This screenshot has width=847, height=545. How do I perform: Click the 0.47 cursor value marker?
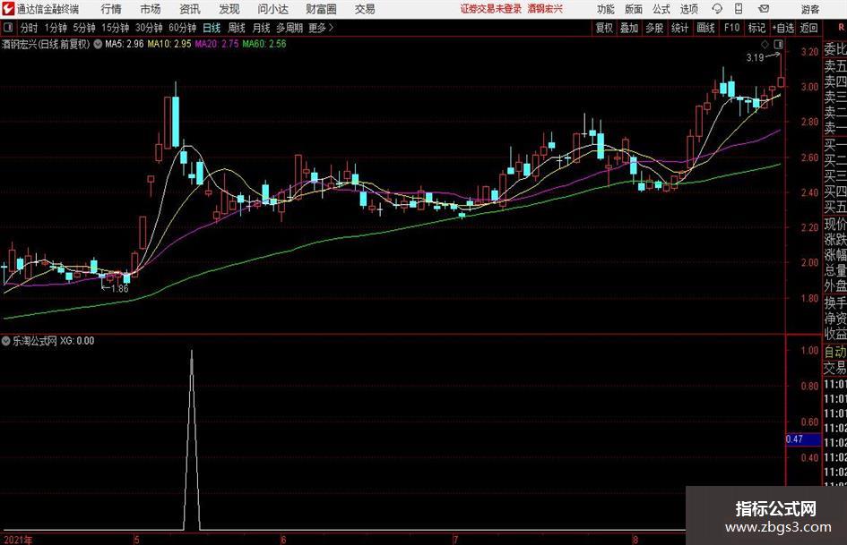tap(803, 439)
